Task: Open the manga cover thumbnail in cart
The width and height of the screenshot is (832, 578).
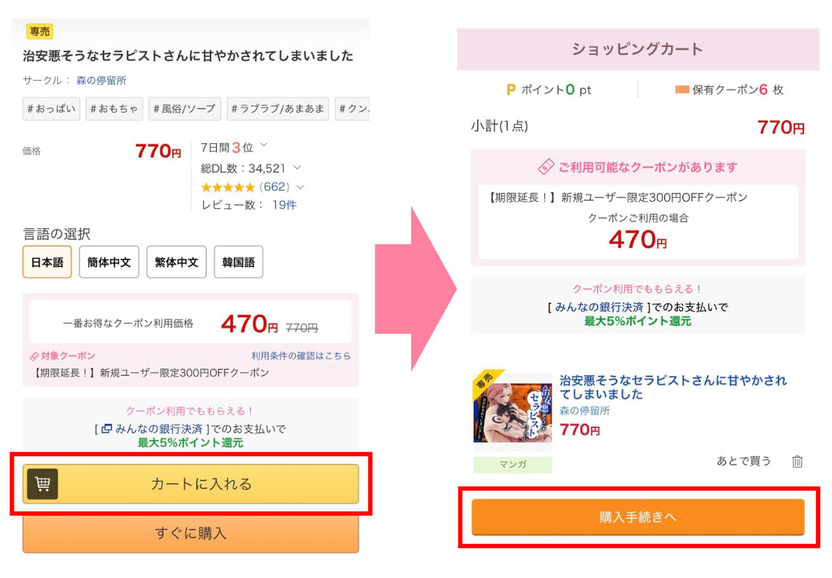Action: (x=512, y=409)
